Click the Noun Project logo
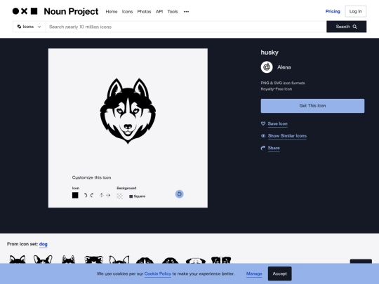This screenshot has height=284, width=379. click(x=55, y=11)
